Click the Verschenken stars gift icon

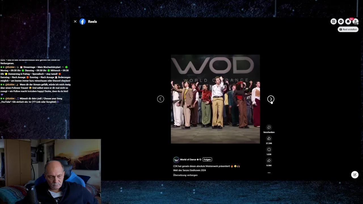click(x=269, y=127)
